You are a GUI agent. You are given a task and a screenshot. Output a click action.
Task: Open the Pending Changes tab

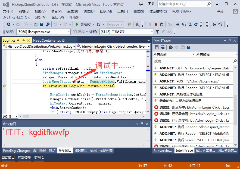click(x=17, y=150)
